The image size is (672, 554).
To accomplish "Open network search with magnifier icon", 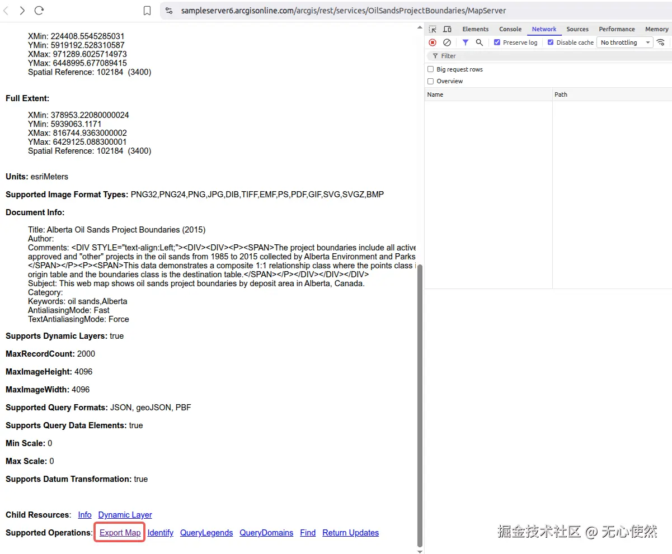I will (x=480, y=42).
